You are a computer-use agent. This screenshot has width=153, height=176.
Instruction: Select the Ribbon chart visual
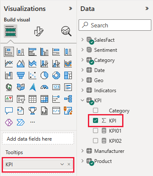pos(68,64)
